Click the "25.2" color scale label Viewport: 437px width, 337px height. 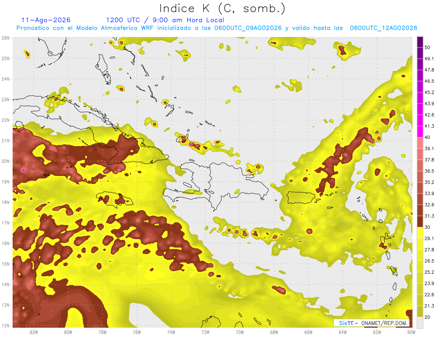click(429, 272)
